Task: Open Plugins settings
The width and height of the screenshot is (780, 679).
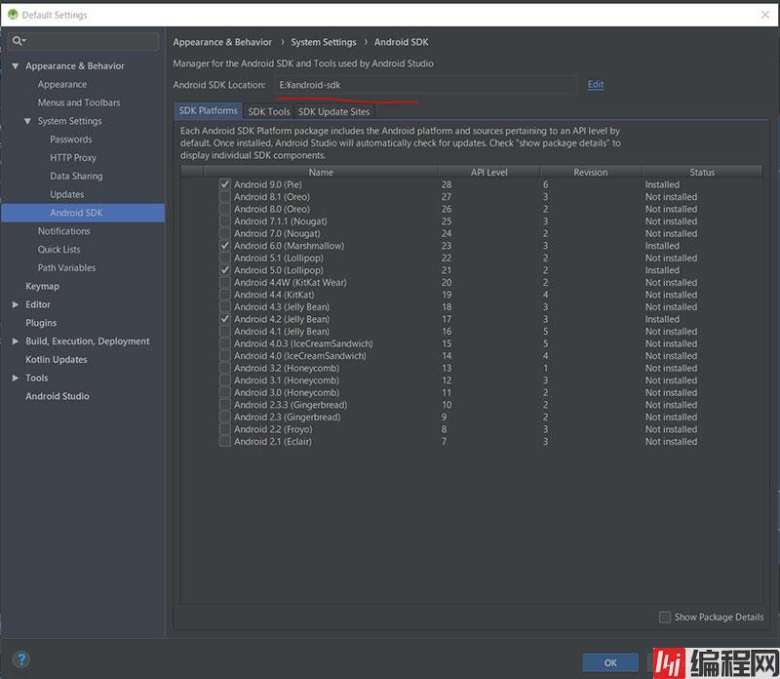Action: (41, 323)
